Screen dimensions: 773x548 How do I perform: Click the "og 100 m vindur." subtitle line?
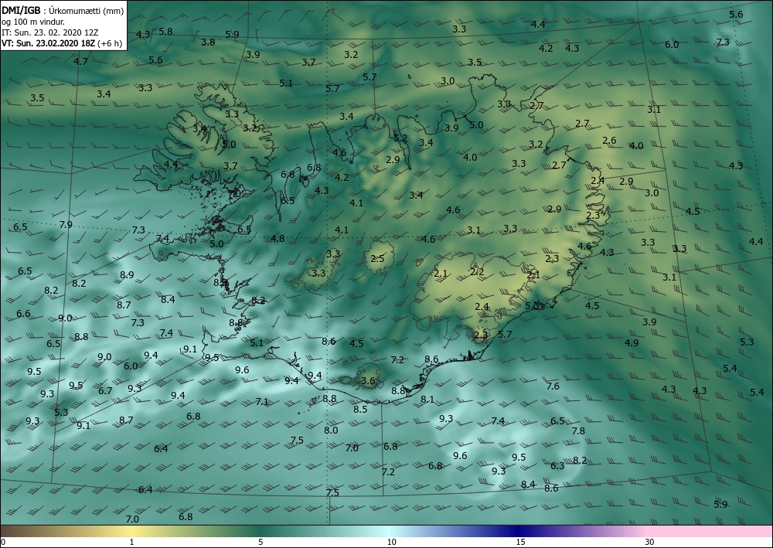(33, 21)
